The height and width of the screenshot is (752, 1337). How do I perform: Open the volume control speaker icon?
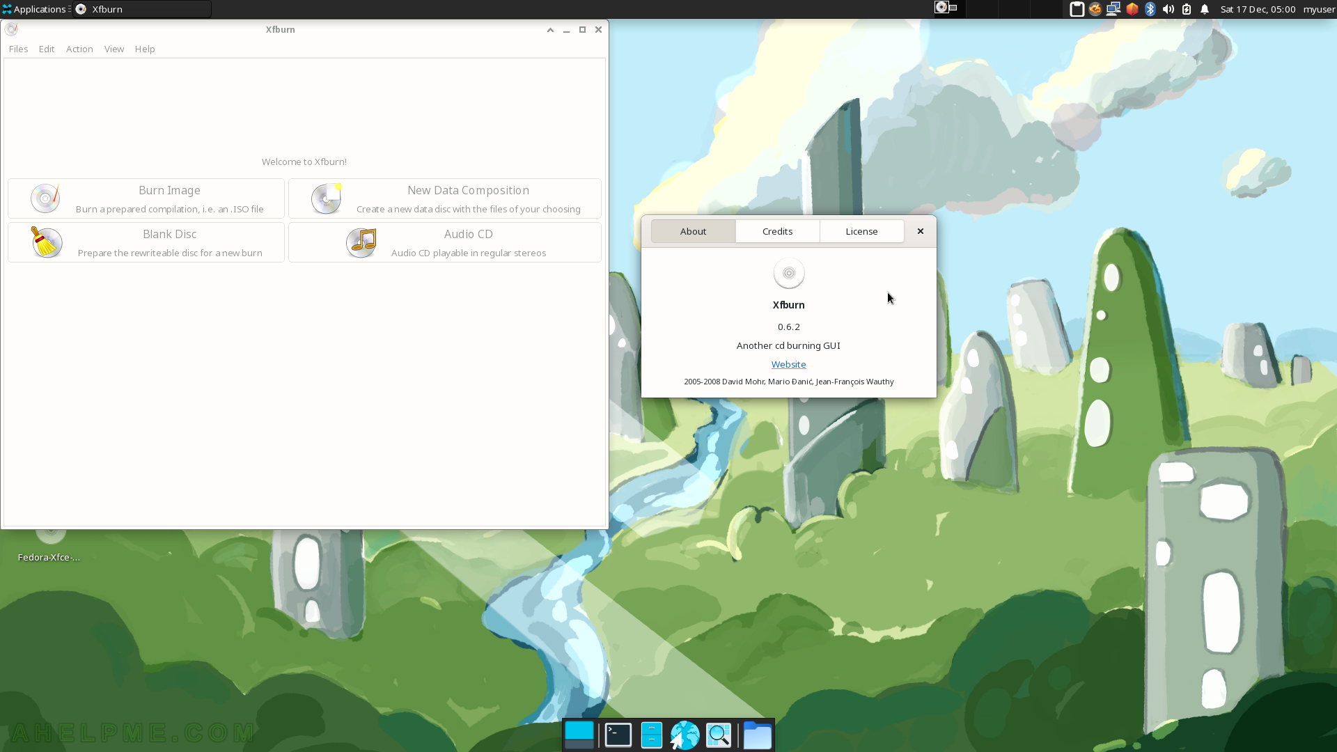click(1168, 9)
